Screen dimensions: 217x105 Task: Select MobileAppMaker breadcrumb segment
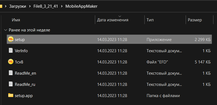[x=81, y=6]
